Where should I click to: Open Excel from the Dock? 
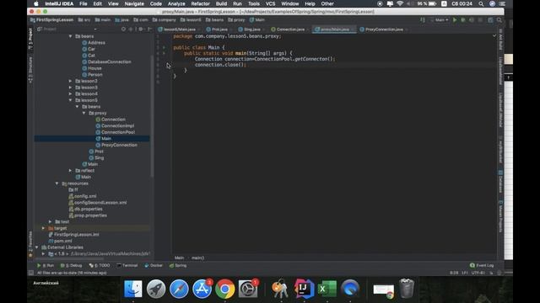coord(327,289)
